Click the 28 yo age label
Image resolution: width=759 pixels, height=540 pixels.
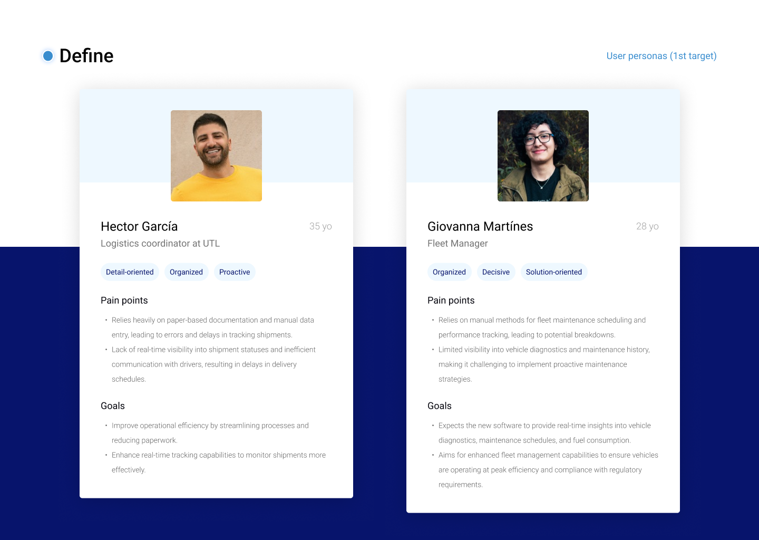point(647,226)
